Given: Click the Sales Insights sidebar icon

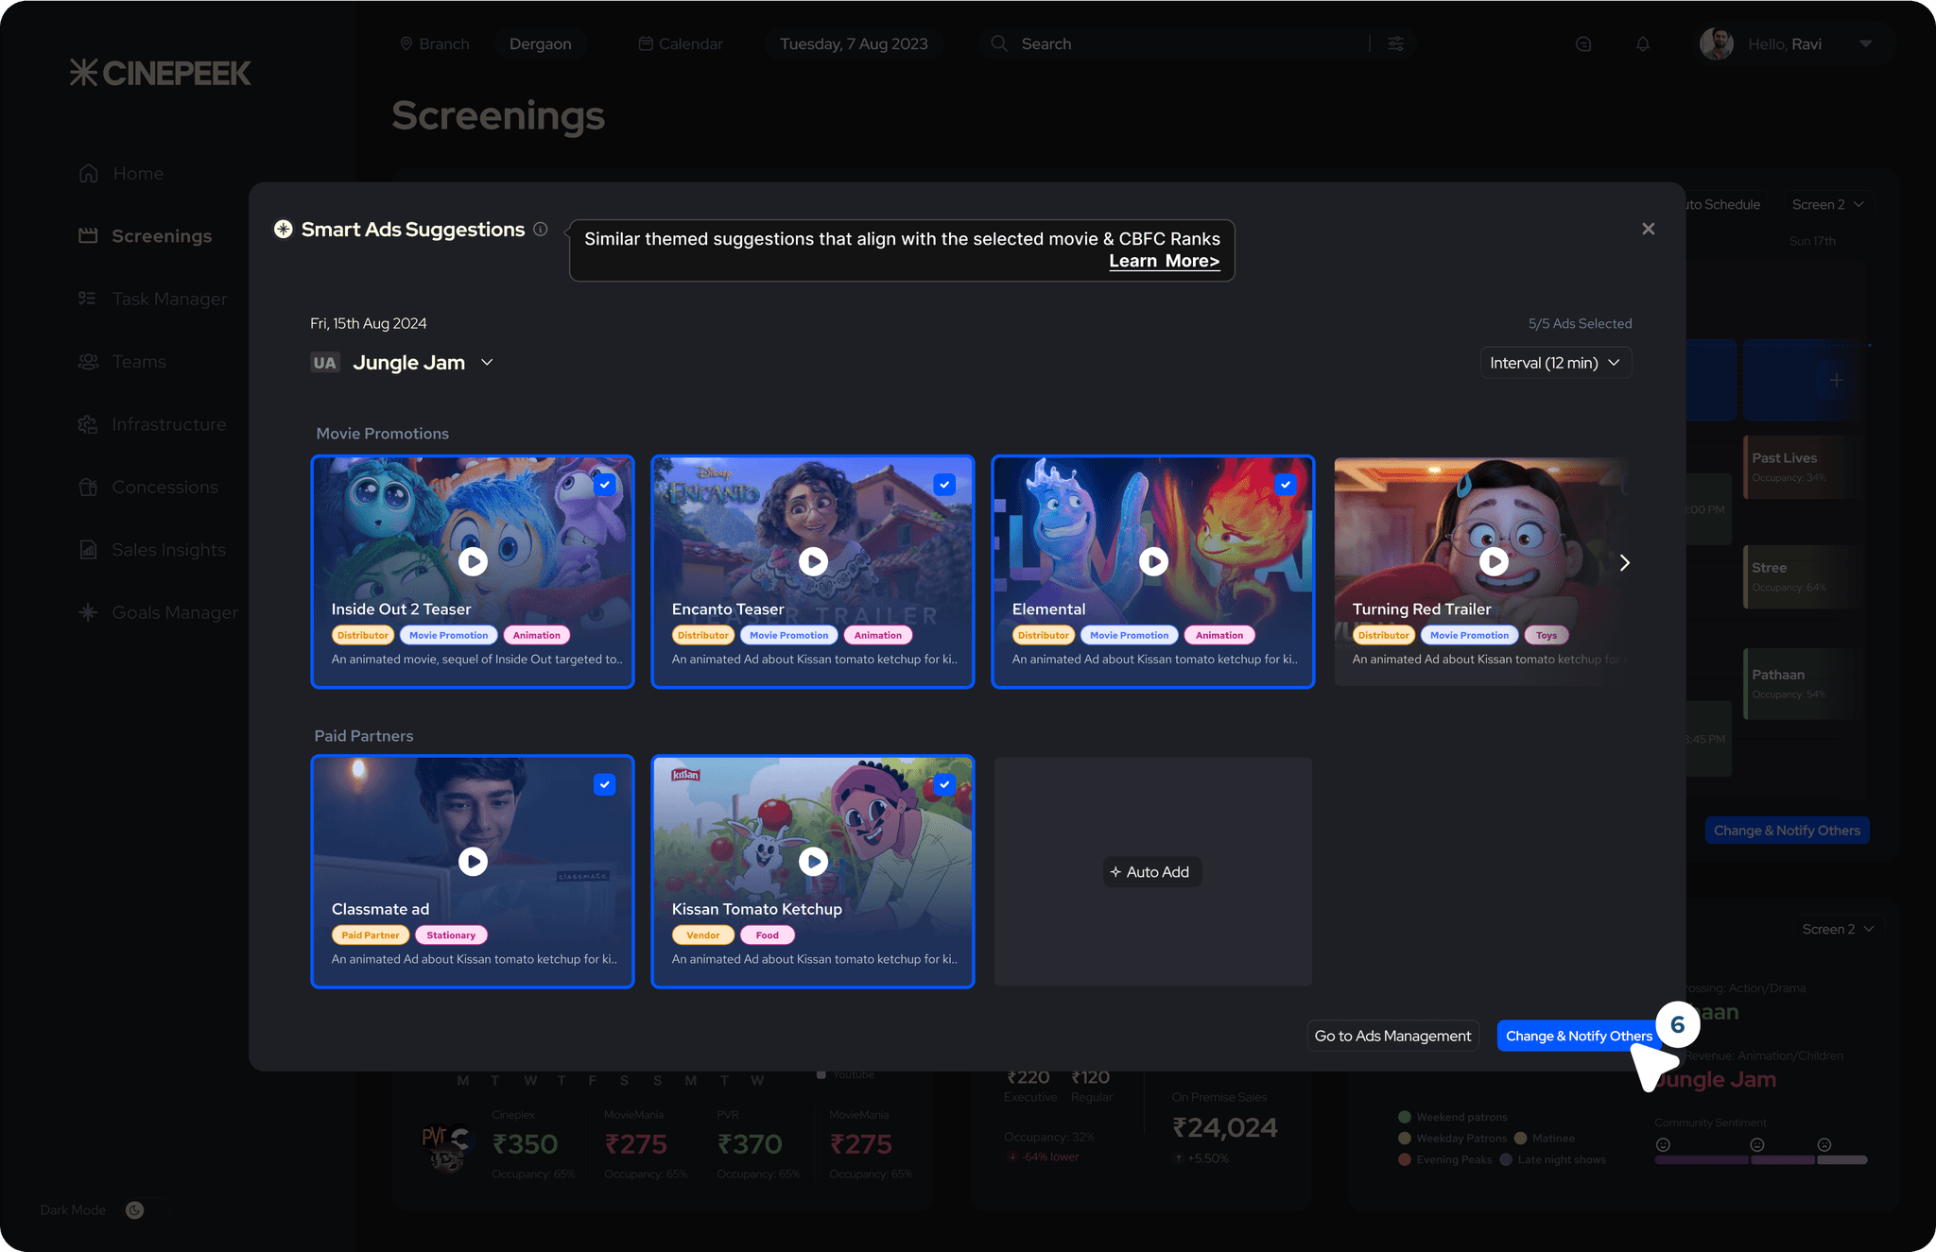Looking at the screenshot, I should coord(88,550).
